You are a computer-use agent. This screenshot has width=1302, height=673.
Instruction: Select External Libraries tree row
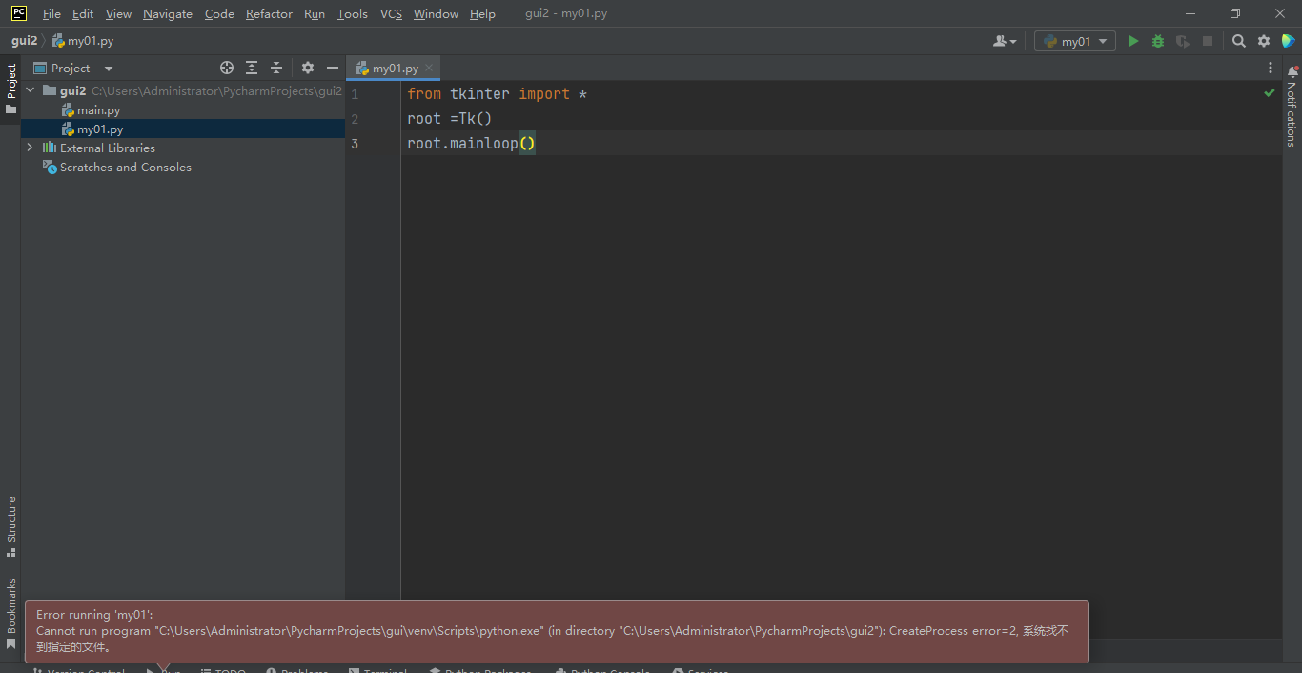tap(183, 148)
